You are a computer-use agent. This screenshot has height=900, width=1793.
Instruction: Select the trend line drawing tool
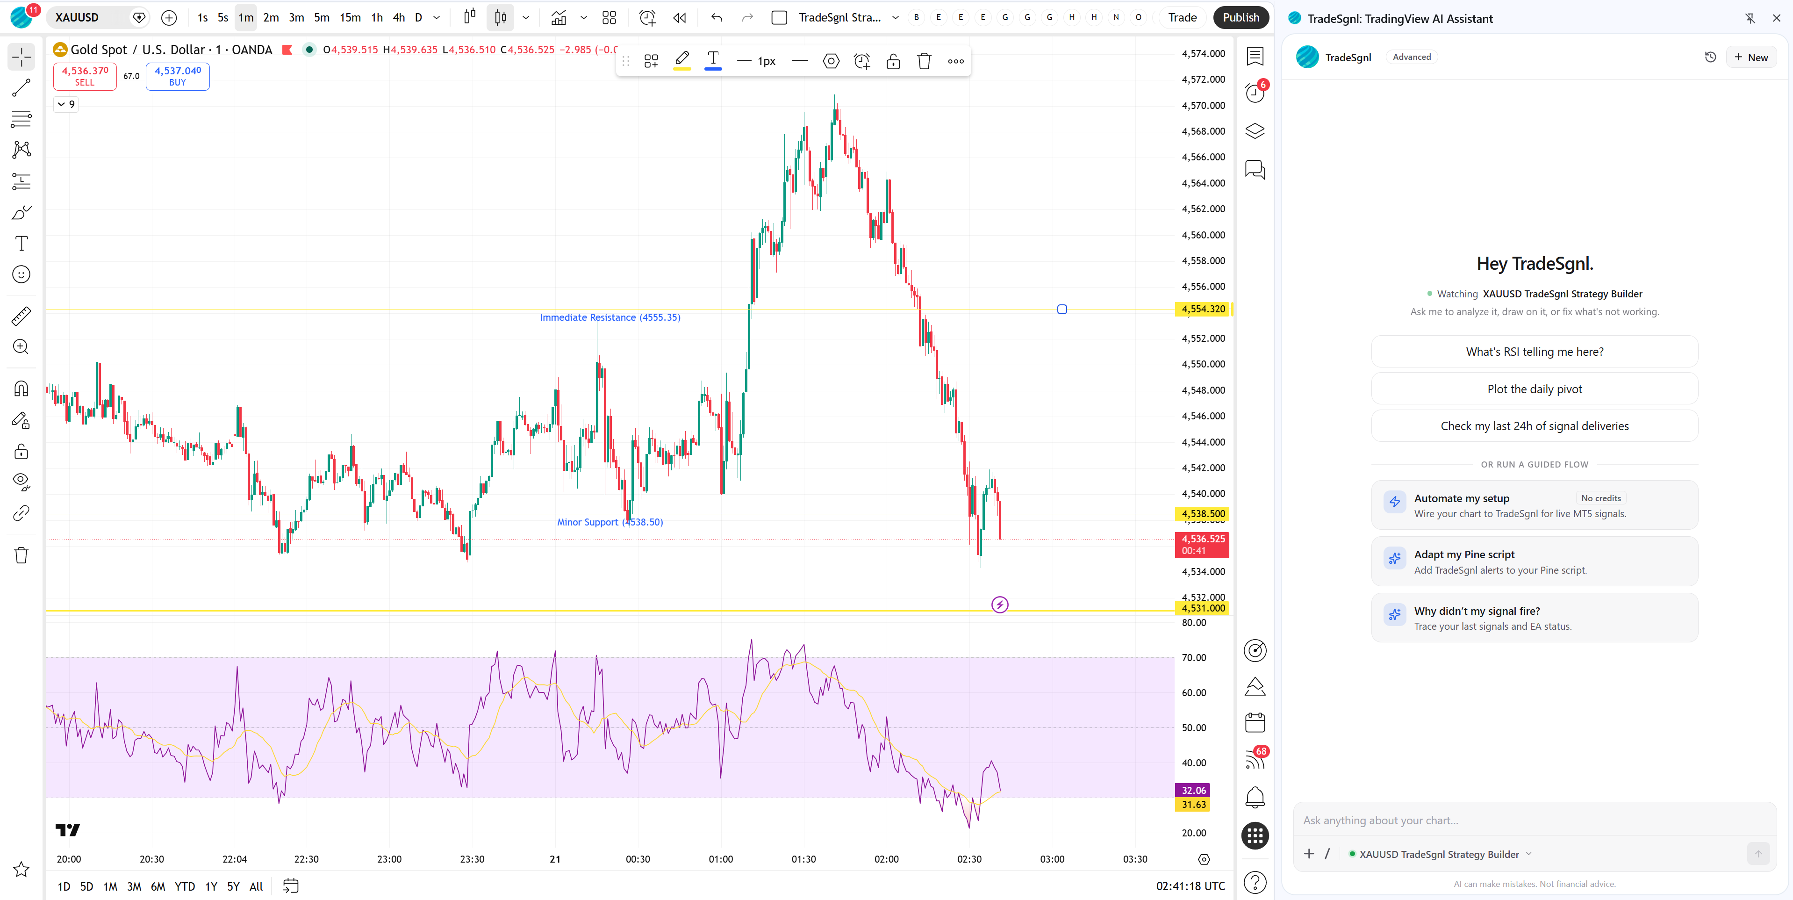click(21, 88)
